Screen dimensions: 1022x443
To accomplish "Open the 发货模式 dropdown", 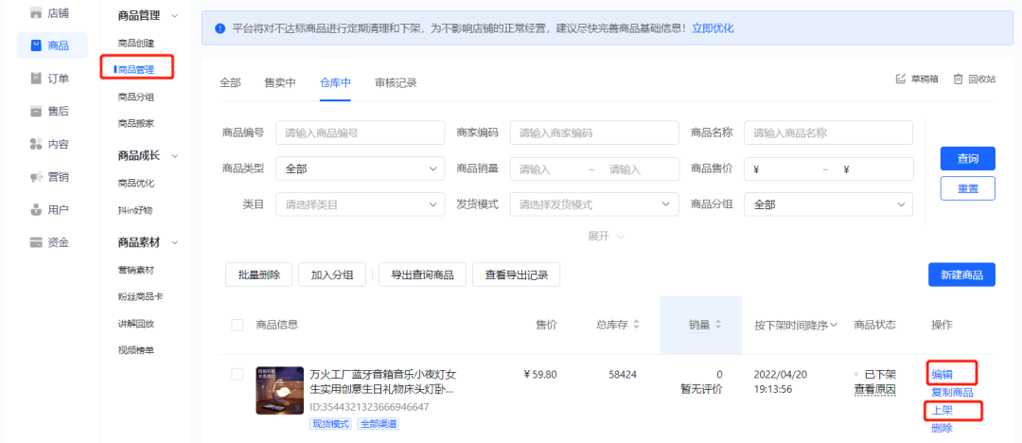I will (594, 204).
